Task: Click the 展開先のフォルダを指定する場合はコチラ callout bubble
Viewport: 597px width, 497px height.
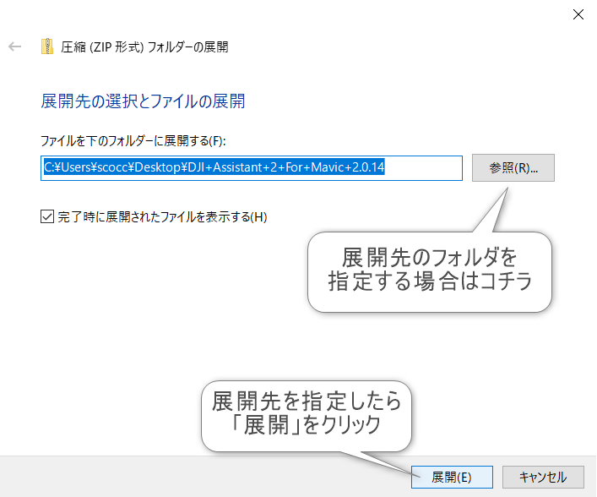Action: point(429,270)
